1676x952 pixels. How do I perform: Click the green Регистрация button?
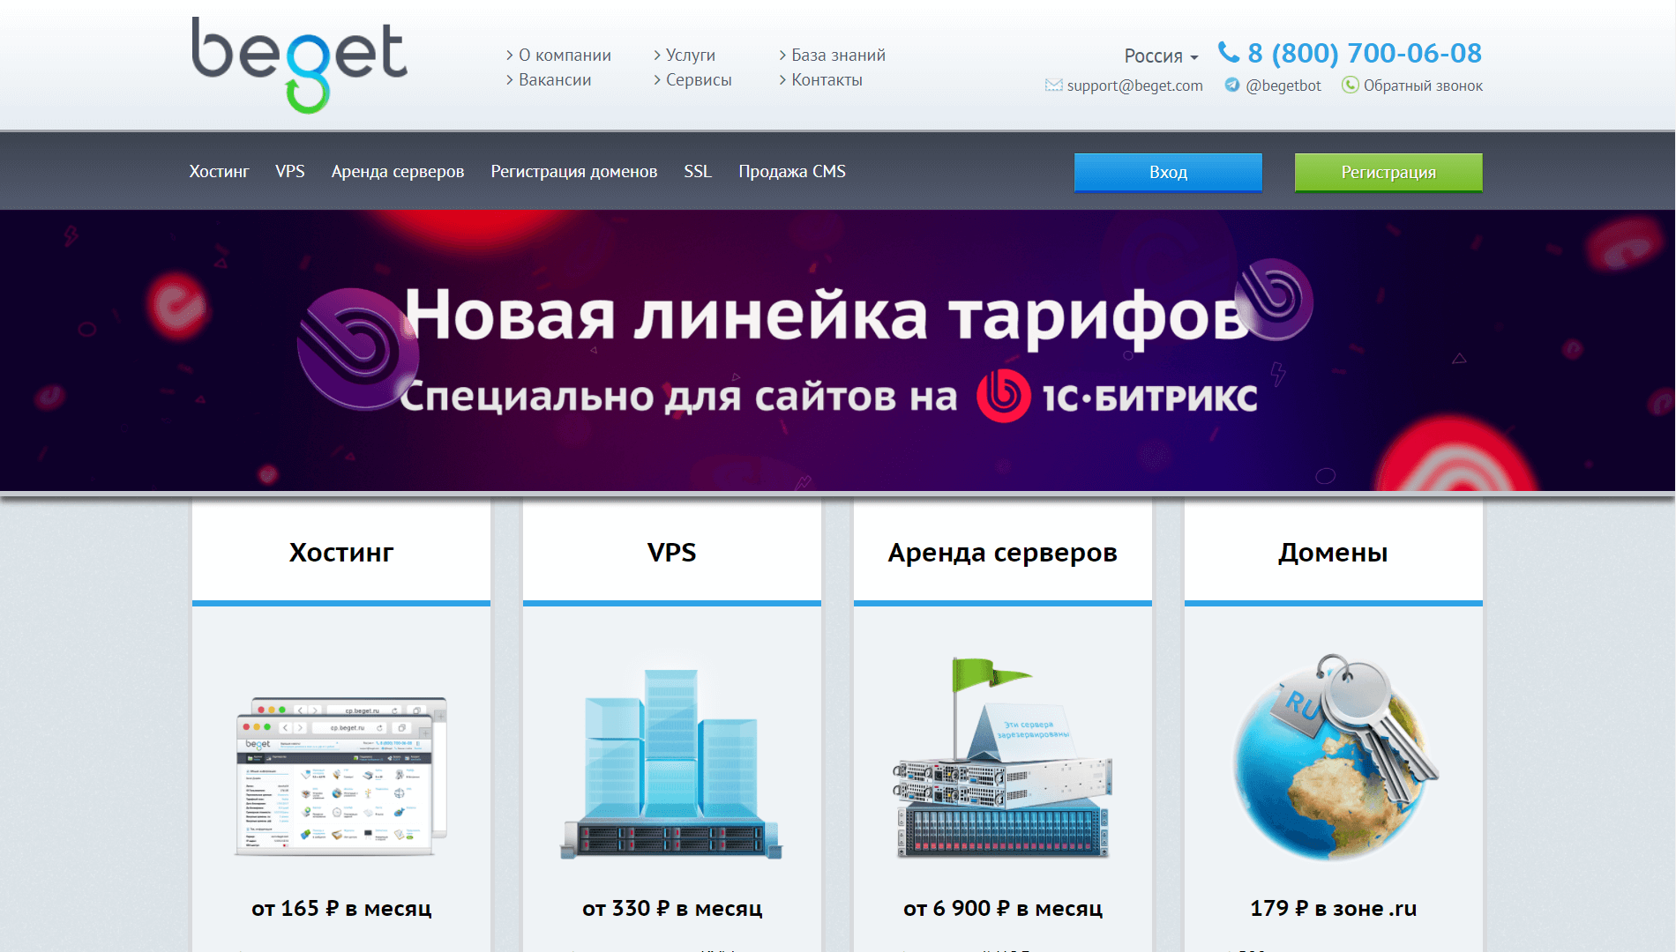click(x=1388, y=172)
